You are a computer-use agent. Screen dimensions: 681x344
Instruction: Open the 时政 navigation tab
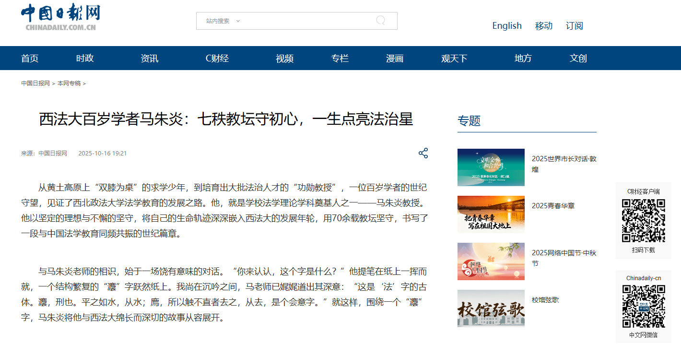(85, 59)
